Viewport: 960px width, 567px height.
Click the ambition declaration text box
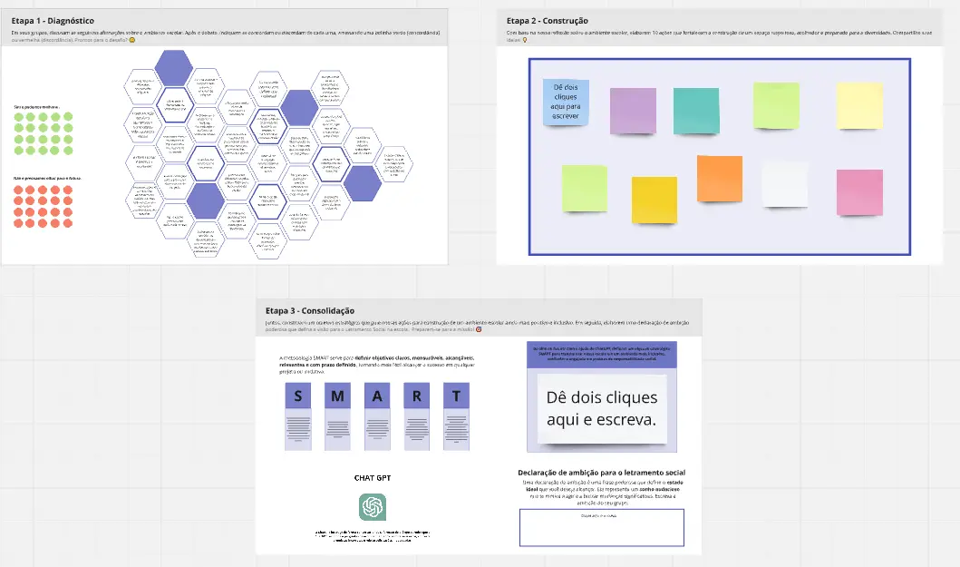click(601, 528)
